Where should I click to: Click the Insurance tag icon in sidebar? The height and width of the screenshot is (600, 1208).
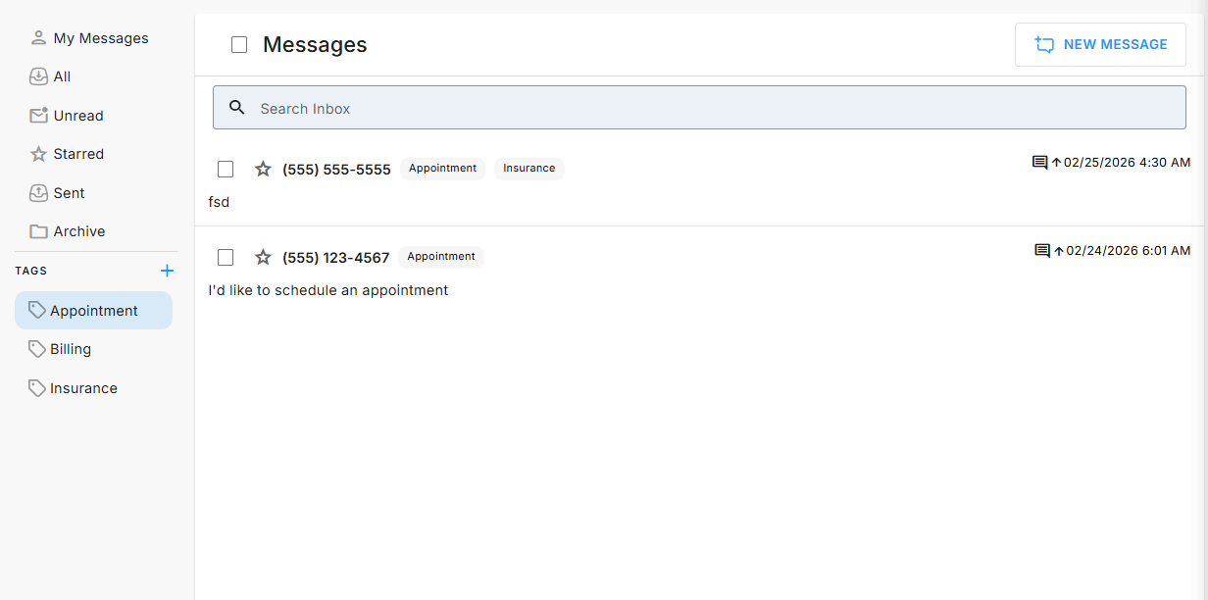tap(37, 388)
